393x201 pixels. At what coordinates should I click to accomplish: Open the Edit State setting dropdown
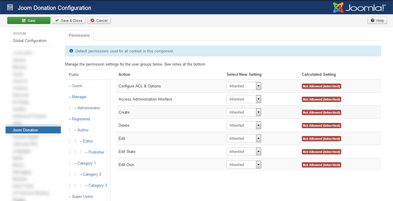(244, 152)
